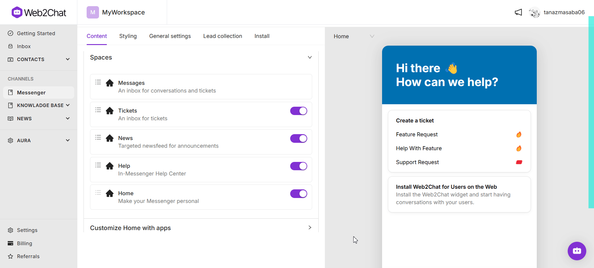Viewport: 594px width, 268px height.
Task: Click the Settings gear icon
Action: coord(11,230)
